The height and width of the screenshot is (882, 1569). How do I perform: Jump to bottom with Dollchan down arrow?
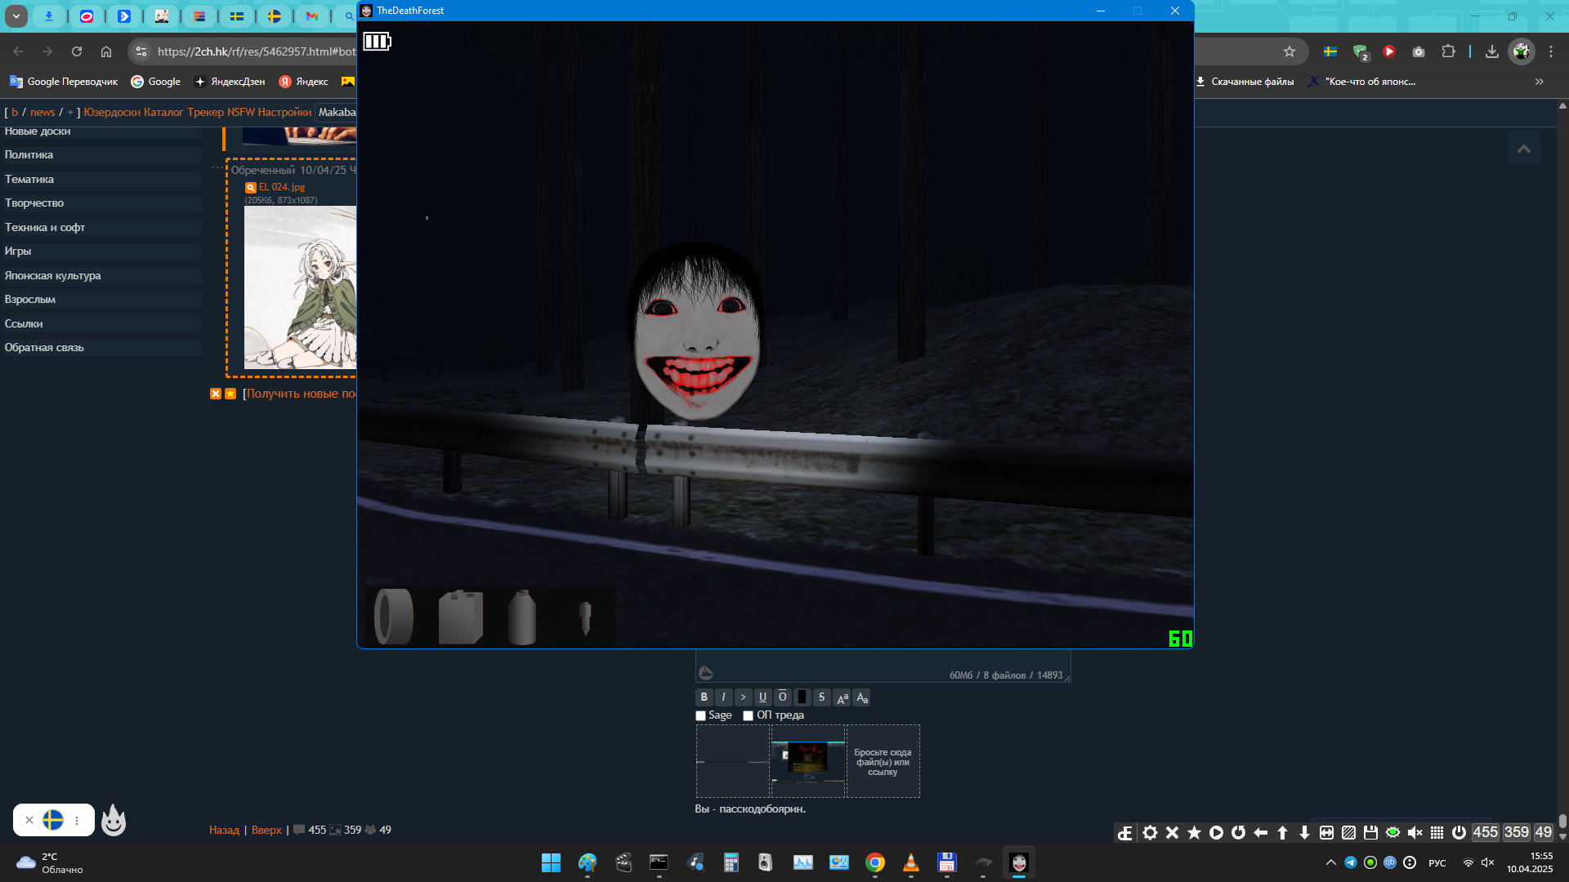[1304, 832]
